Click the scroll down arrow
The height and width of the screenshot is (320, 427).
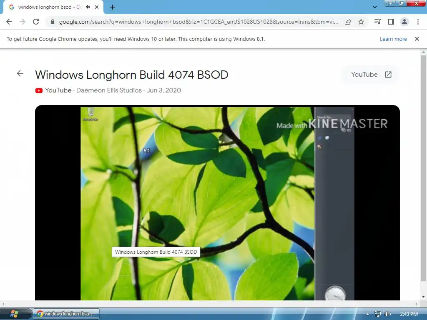tap(423, 297)
